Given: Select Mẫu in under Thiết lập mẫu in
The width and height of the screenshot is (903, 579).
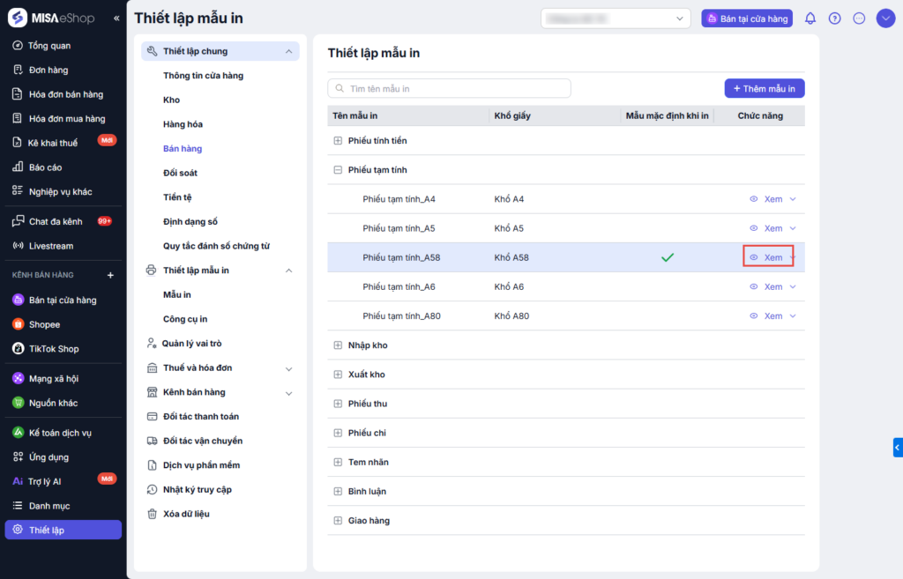Looking at the screenshot, I should tap(177, 294).
